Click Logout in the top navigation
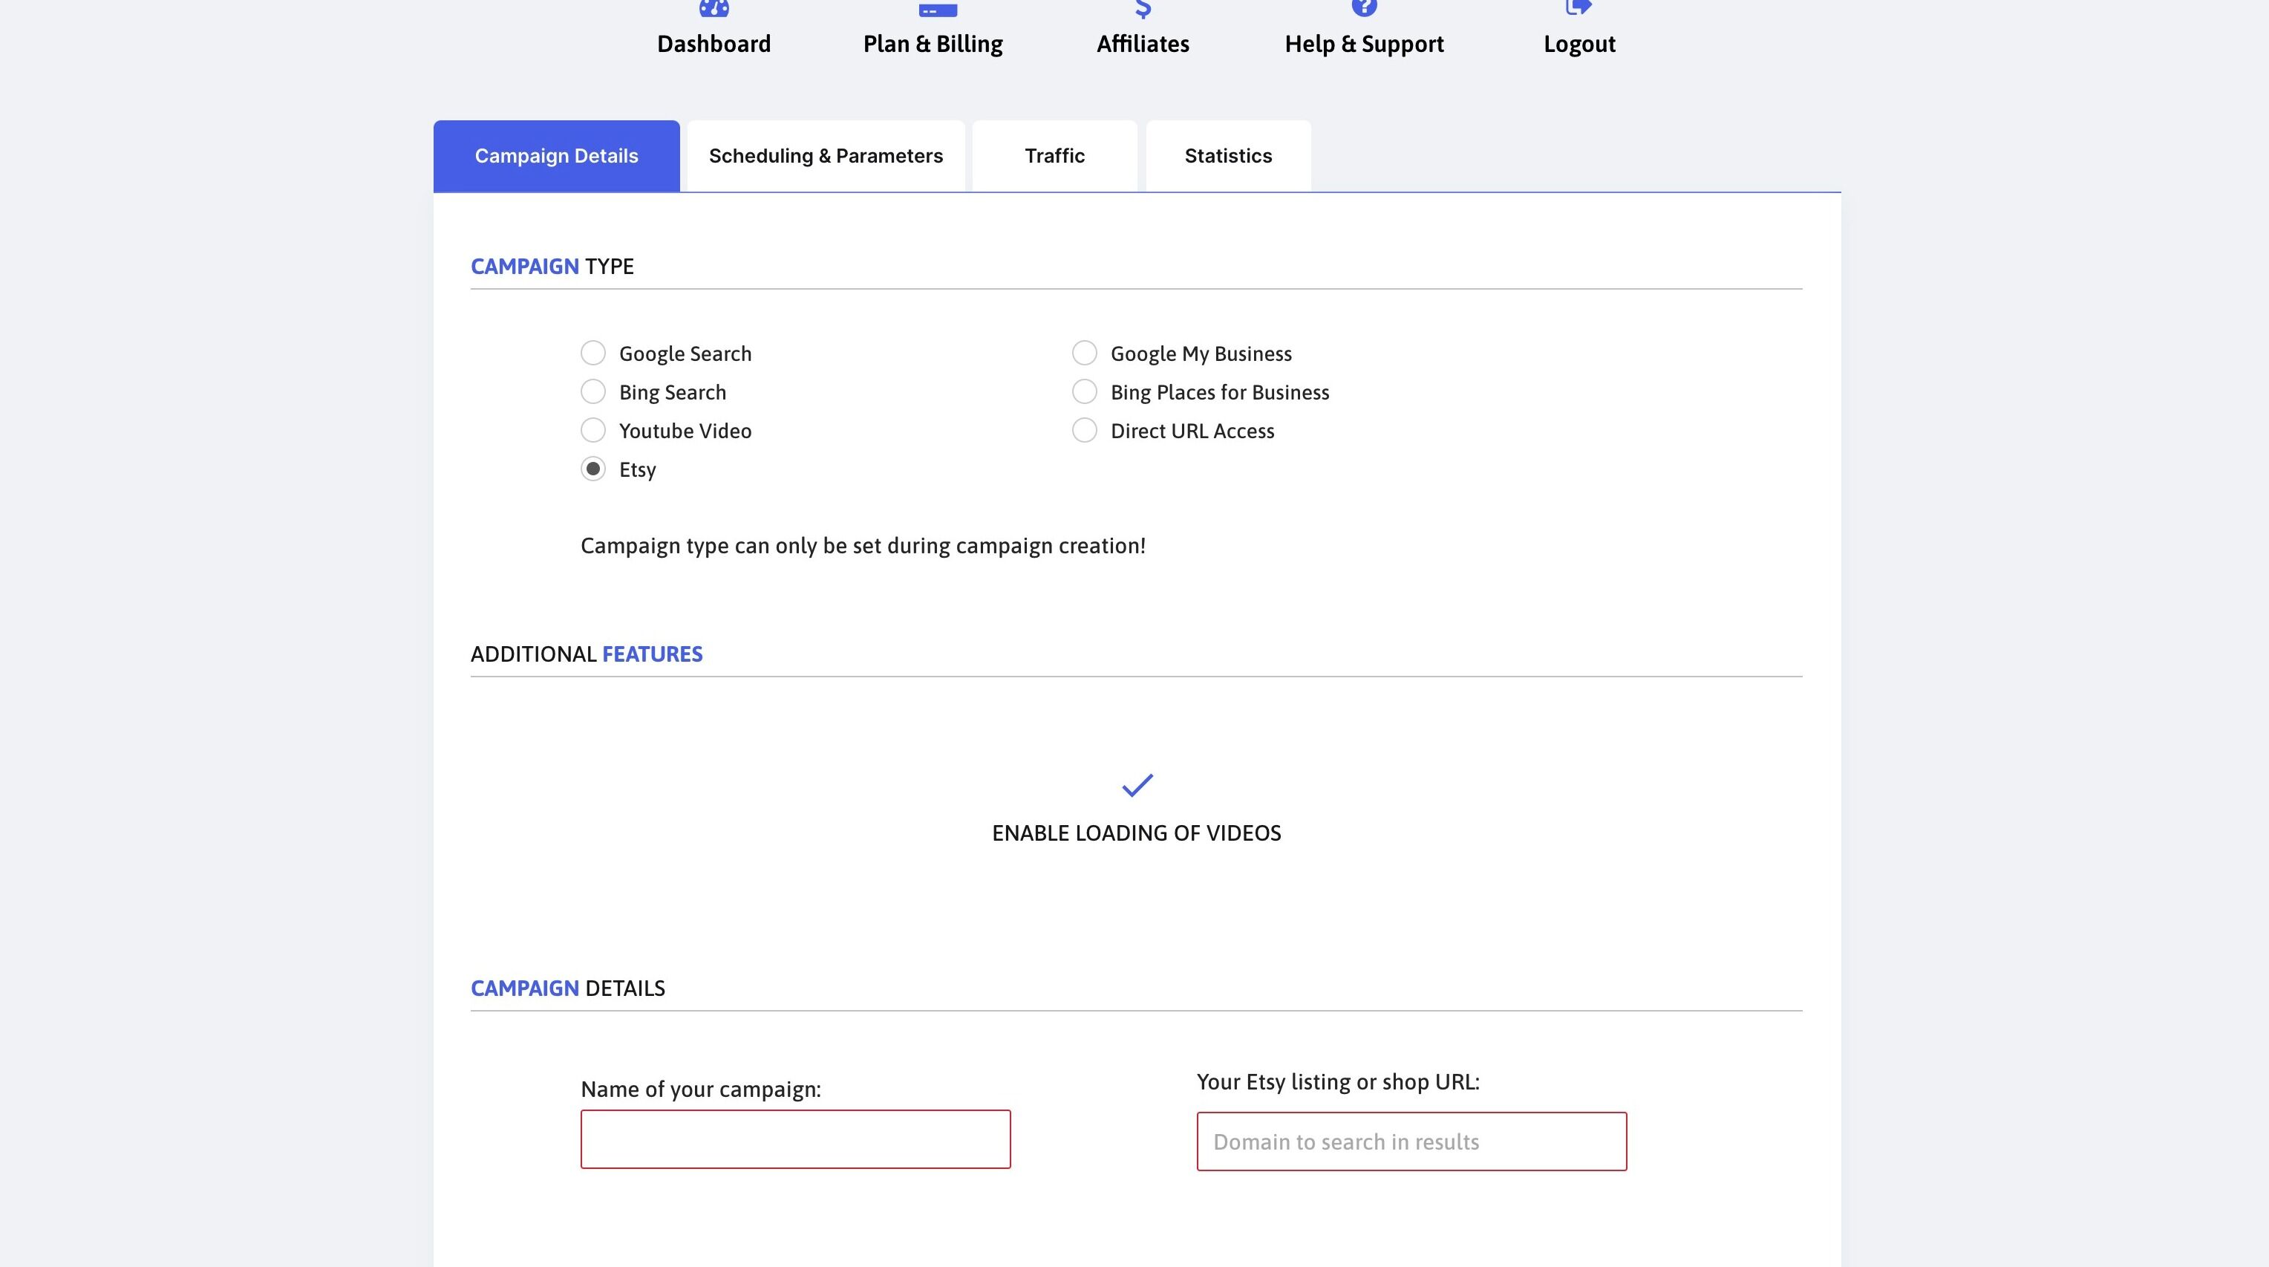 coord(1578,44)
